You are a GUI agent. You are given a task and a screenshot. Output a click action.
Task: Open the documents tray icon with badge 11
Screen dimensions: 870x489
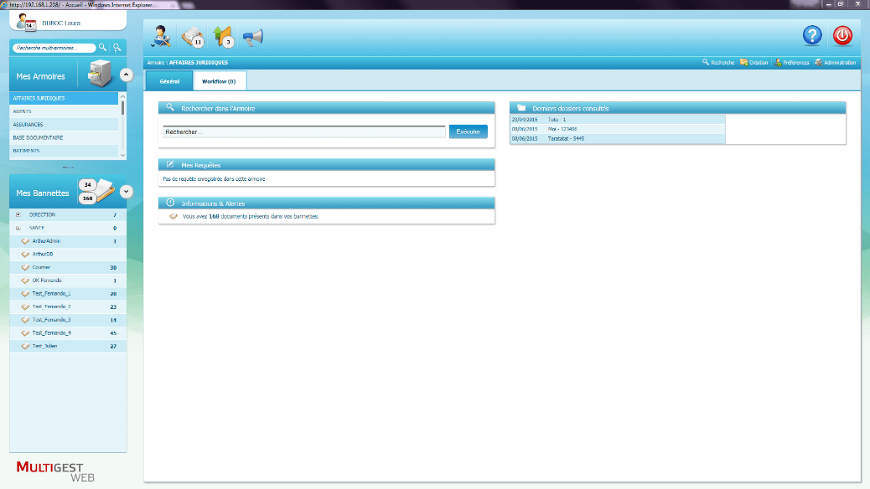tap(192, 36)
